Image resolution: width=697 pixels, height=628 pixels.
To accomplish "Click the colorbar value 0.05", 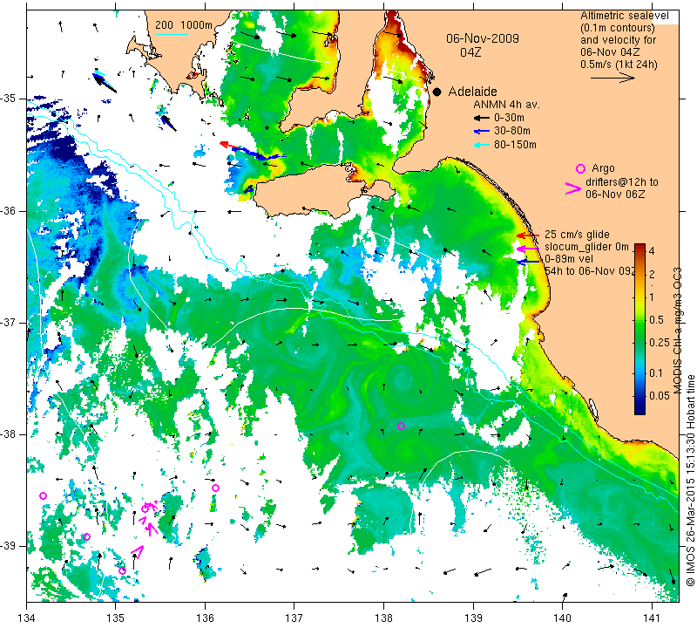I will 660,396.
